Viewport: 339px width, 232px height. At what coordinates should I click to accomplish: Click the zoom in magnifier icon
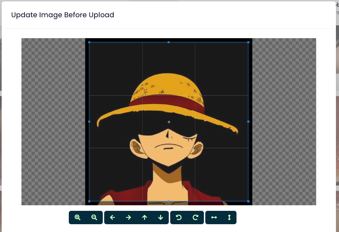pyautogui.click(x=77, y=218)
